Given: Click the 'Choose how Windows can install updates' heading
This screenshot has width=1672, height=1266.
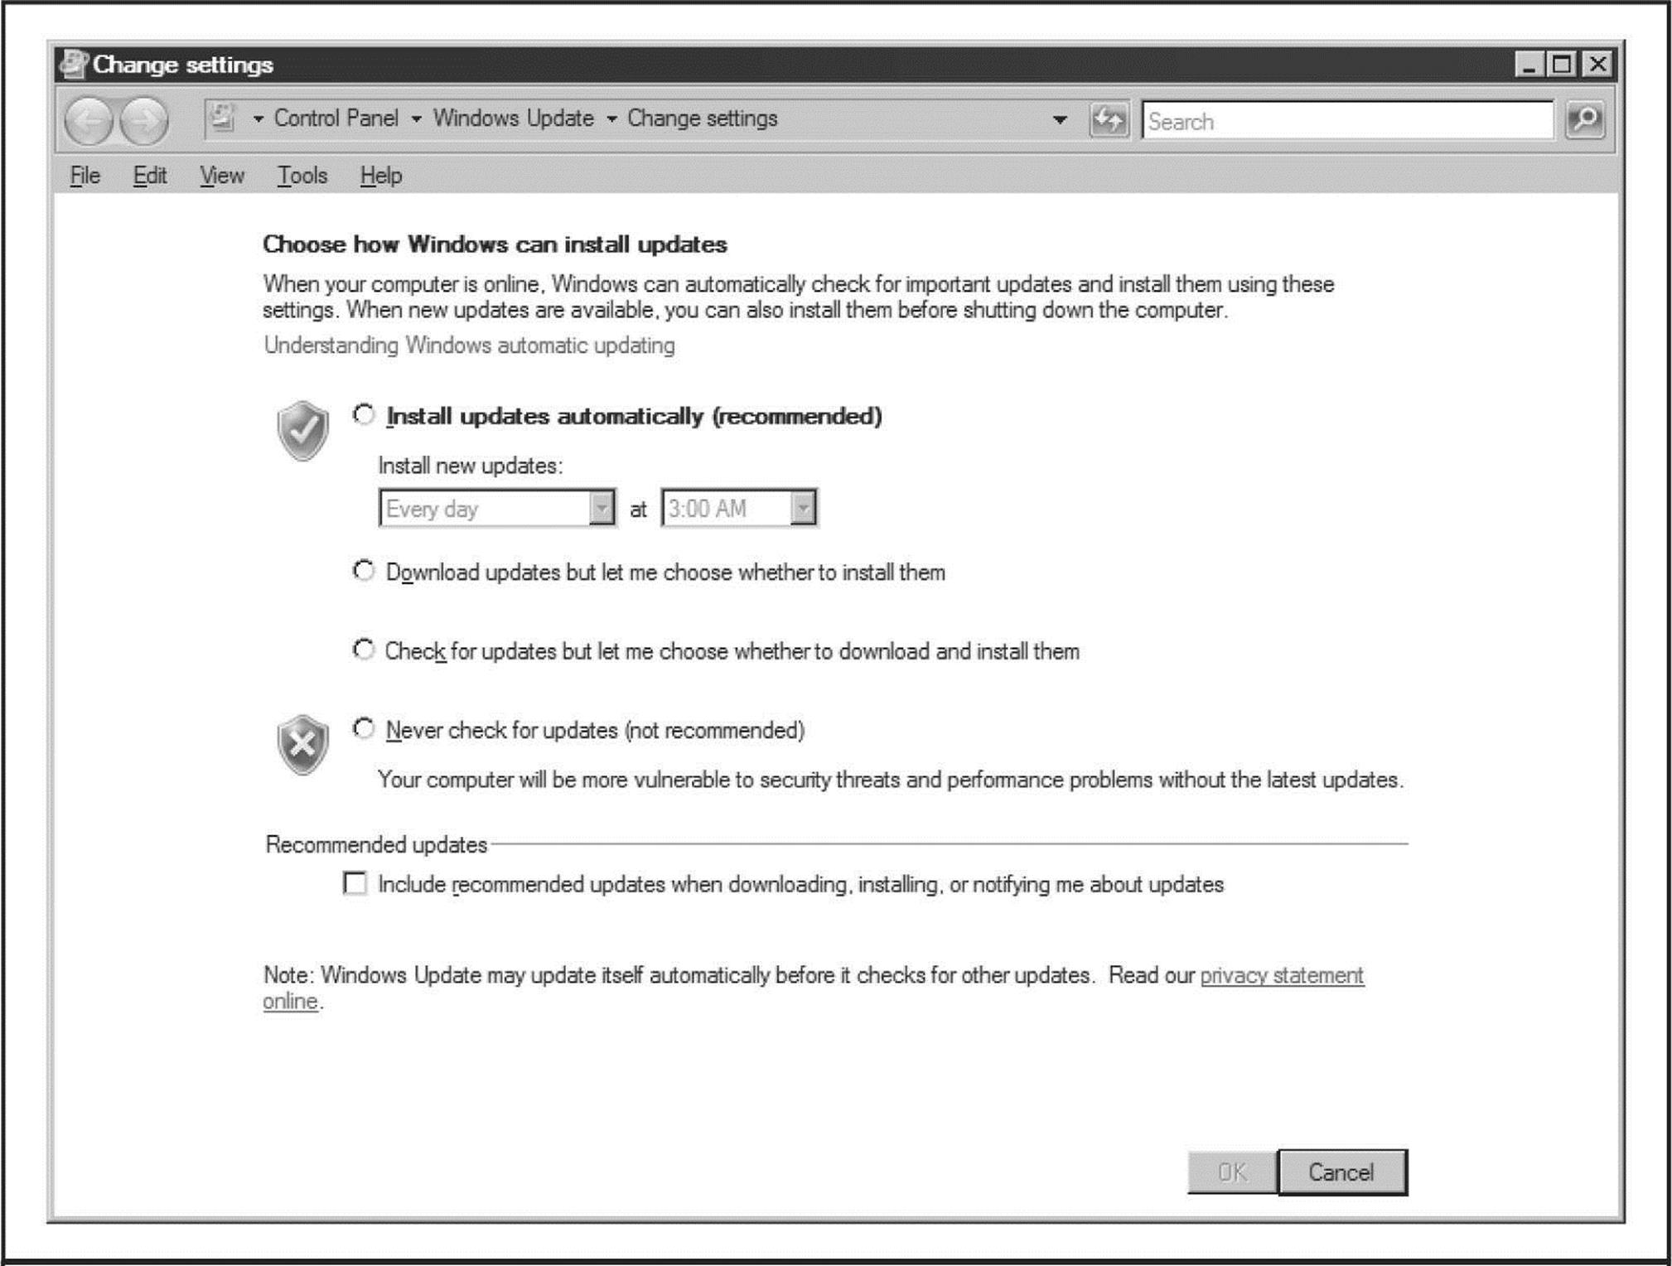Looking at the screenshot, I should point(495,244).
